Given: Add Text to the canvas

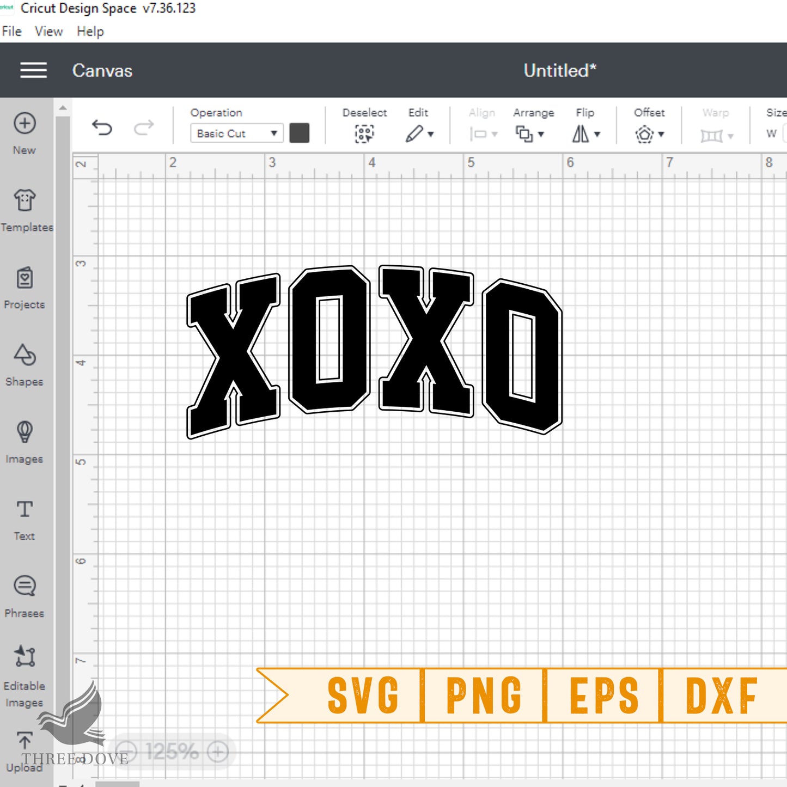Looking at the screenshot, I should pos(25,520).
